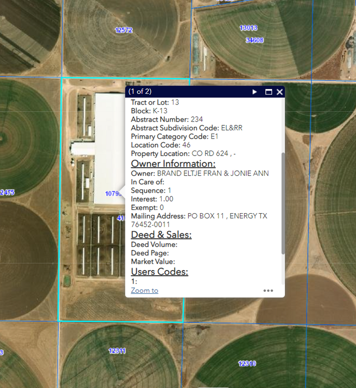This screenshot has width=356, height=388.
Task: Click the "(1 of 2)" popup title
Action: [140, 92]
